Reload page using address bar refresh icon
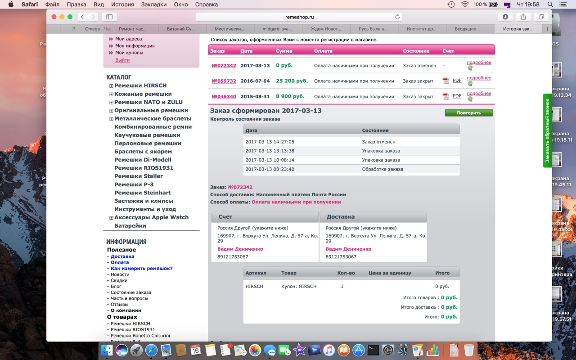The image size is (576, 360). tap(397, 17)
